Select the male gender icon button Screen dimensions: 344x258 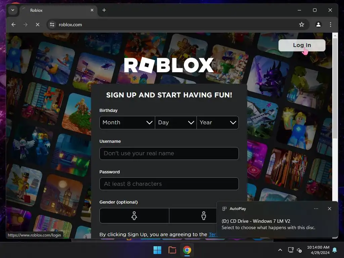click(204, 216)
